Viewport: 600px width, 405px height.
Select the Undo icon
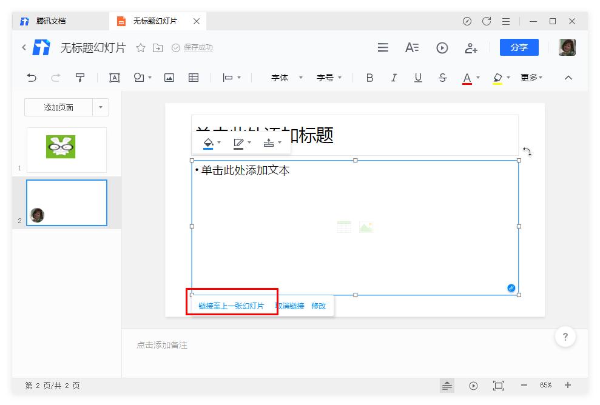[31, 78]
